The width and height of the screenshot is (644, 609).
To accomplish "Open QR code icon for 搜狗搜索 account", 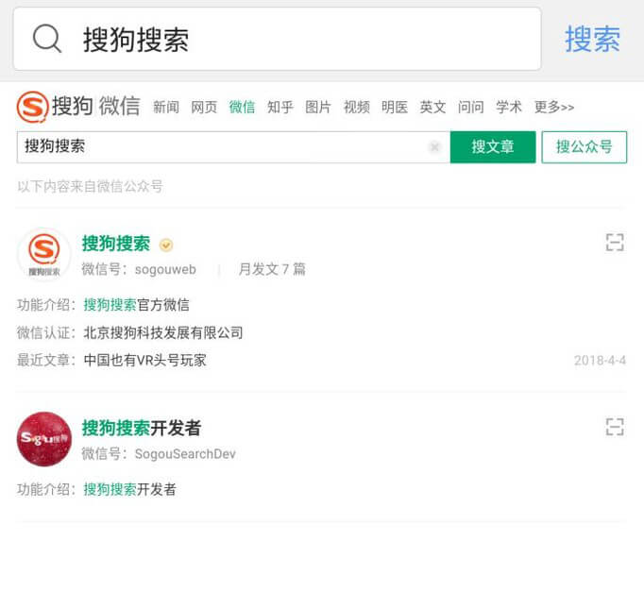I will click(x=615, y=243).
